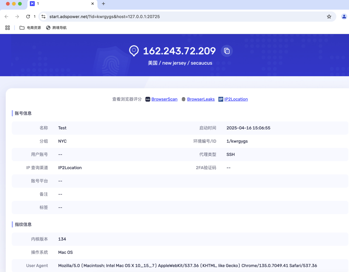The height and width of the screenshot is (272, 349).
Task: Select IP query channel value IP2Location
Action: (x=70, y=168)
